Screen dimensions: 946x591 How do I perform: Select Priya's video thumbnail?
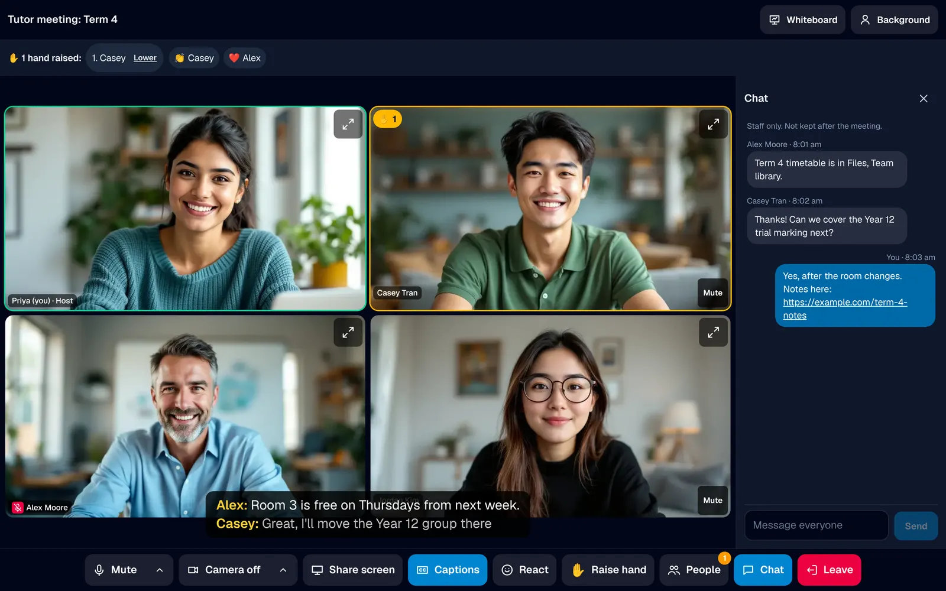(x=185, y=208)
